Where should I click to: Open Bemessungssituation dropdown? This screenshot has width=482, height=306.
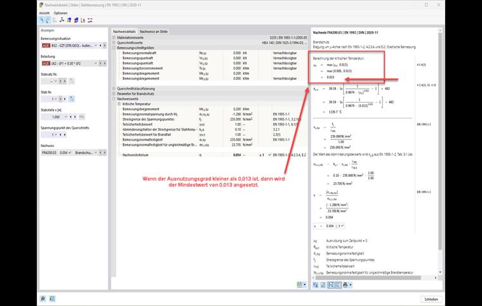click(96, 46)
